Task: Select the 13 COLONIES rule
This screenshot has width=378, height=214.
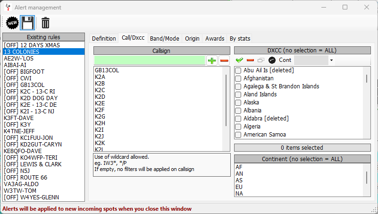Action: click(x=43, y=51)
